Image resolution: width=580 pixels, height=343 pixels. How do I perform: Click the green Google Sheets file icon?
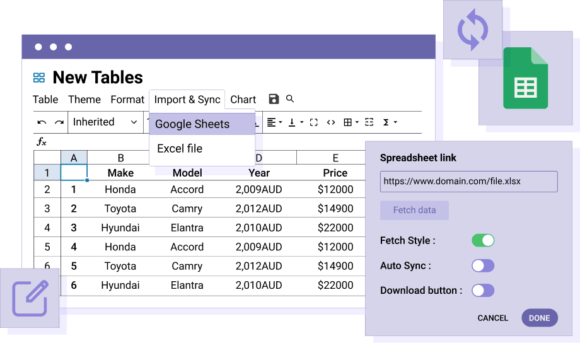pyautogui.click(x=525, y=78)
